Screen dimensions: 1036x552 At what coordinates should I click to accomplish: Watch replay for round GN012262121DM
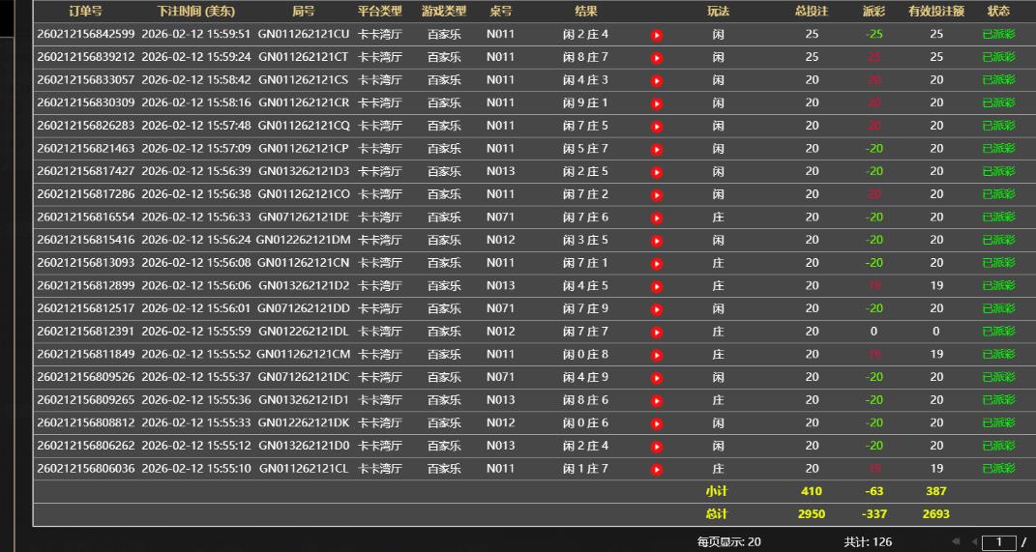click(x=657, y=241)
